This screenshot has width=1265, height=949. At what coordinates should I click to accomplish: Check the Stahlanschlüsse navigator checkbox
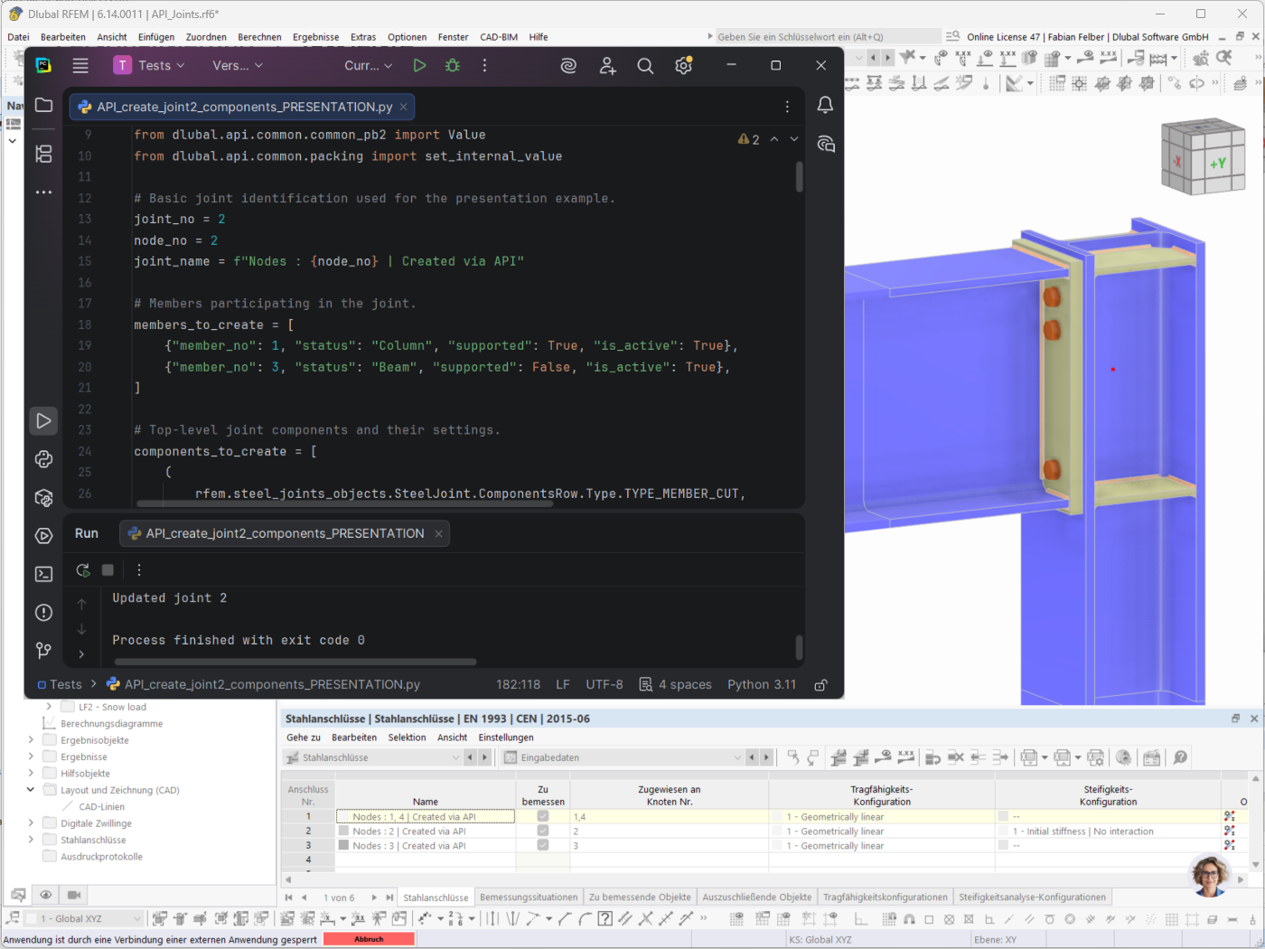49,840
